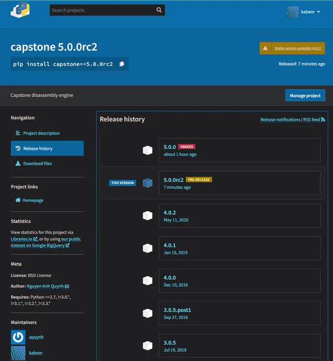The height and width of the screenshot is (361, 333).
Task: Click the Release history clock icon
Action: [x=18, y=148]
